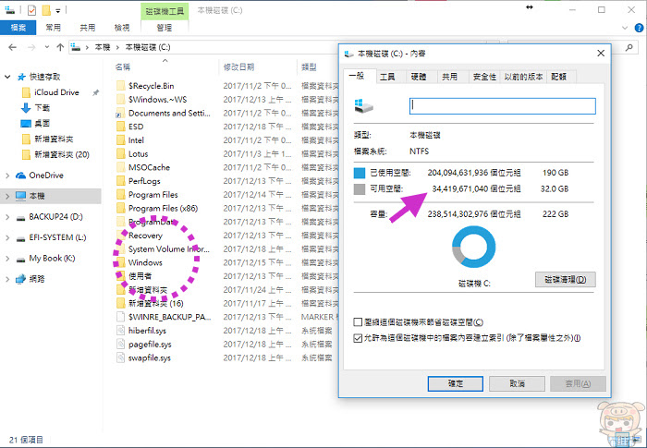Open quick access toolbar customize dropdown

57,10
